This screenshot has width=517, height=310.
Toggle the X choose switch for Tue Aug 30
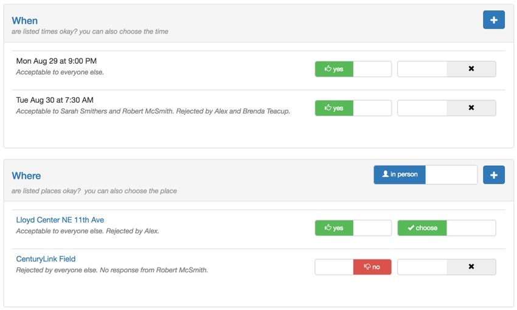(446, 108)
